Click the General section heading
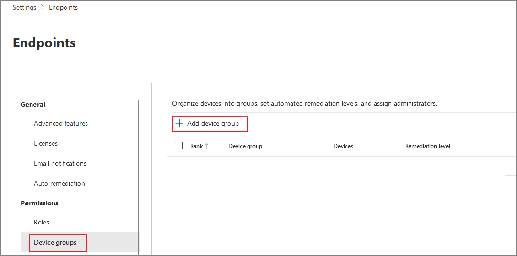This screenshot has height=256, width=517. (33, 104)
